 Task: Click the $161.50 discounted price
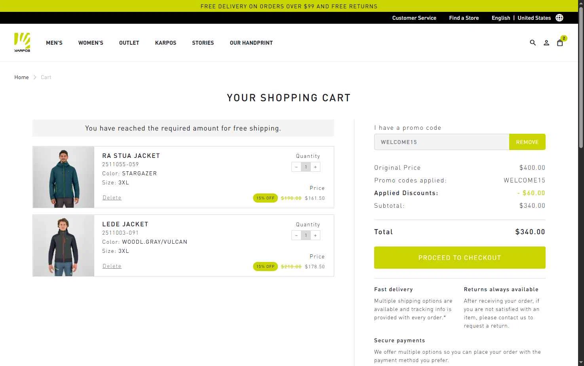(315, 198)
